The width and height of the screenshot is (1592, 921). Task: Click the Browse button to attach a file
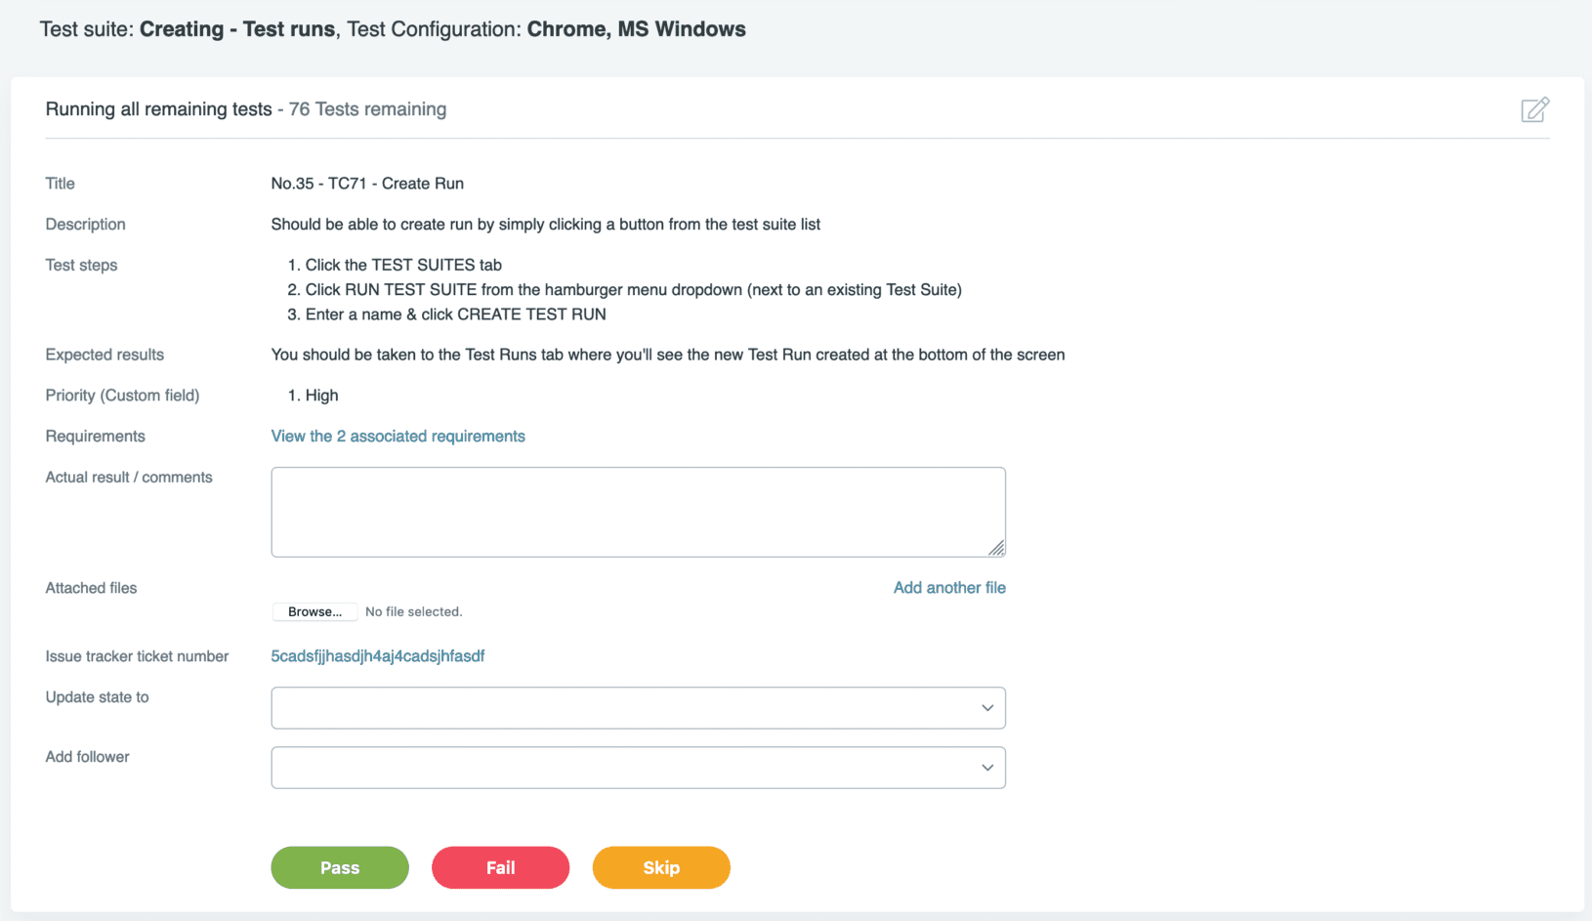314,611
